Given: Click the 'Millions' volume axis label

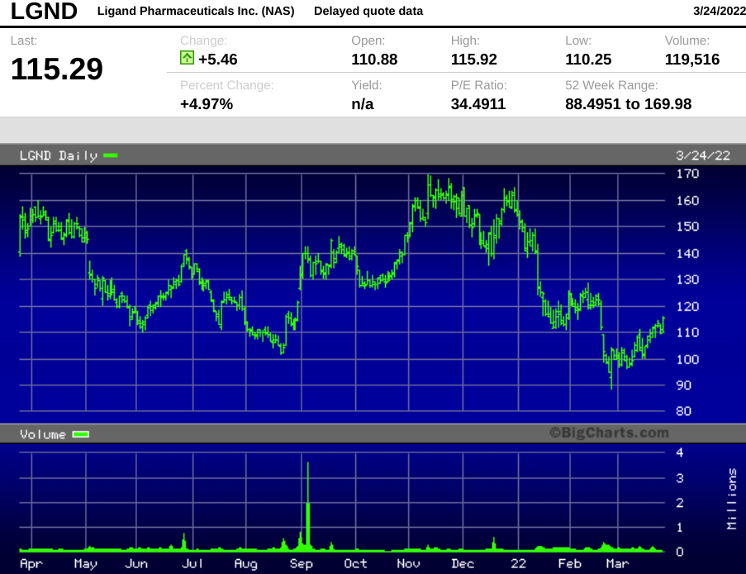Looking at the screenshot, I should [732, 499].
